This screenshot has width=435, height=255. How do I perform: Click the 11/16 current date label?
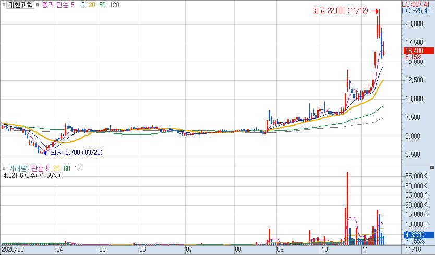(414, 249)
